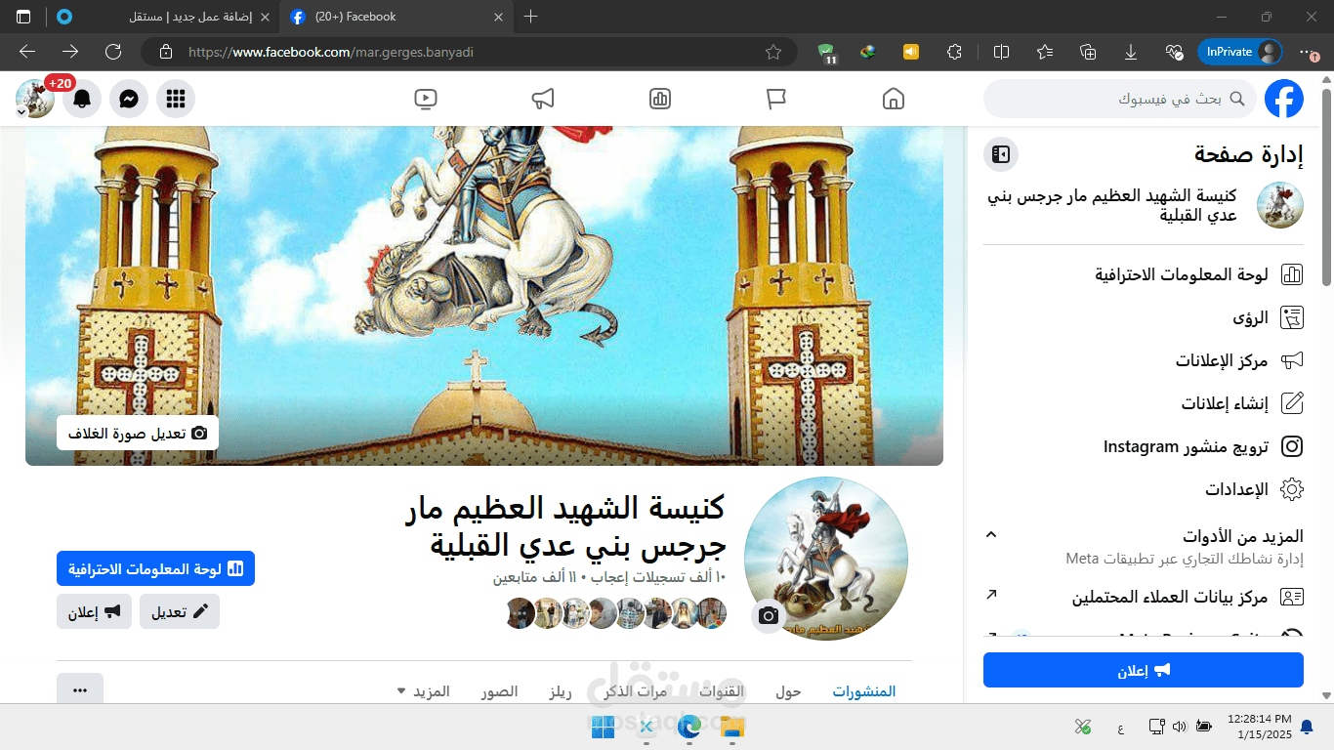Open الرؤى insights in sidebar

1144,318
